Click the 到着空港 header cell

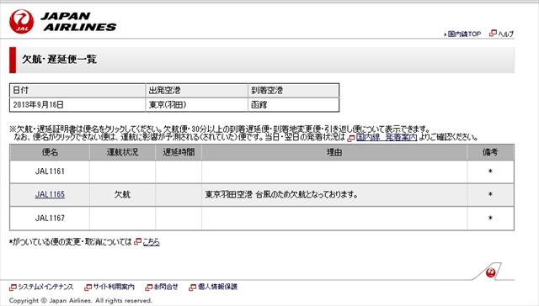[294, 91]
